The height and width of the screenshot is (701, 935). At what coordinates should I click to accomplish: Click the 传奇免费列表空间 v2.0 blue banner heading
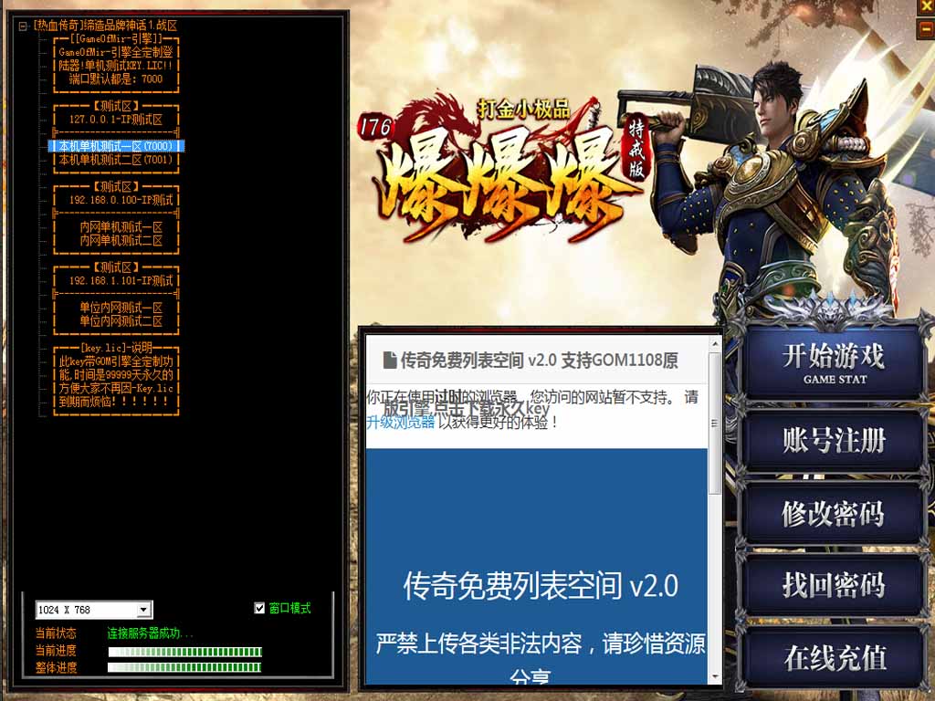[541, 586]
